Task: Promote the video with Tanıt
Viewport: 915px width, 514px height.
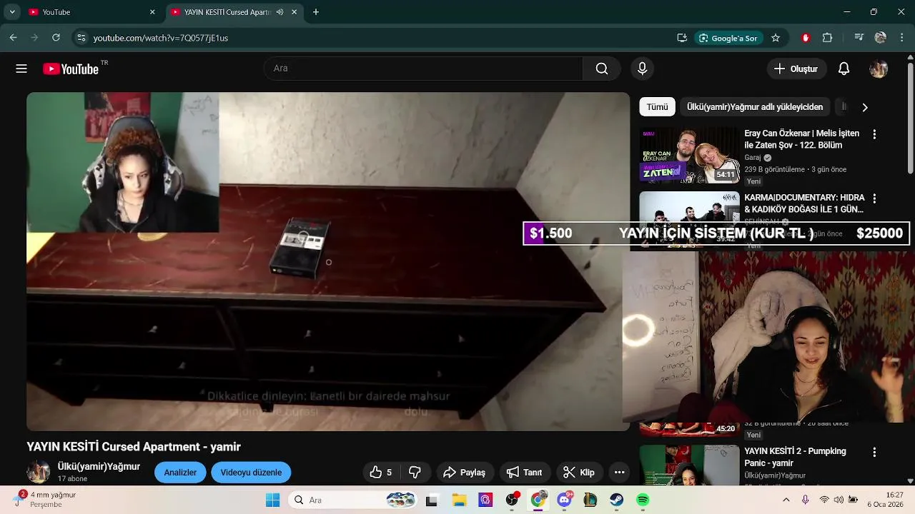Action: coord(525,472)
